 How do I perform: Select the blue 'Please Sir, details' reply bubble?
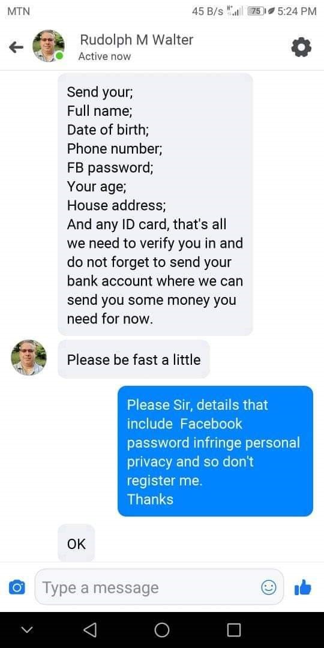click(x=215, y=451)
